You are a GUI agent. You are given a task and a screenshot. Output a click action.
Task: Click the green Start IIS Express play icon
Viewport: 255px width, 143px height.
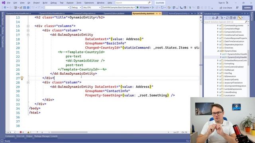tap(137, 8)
